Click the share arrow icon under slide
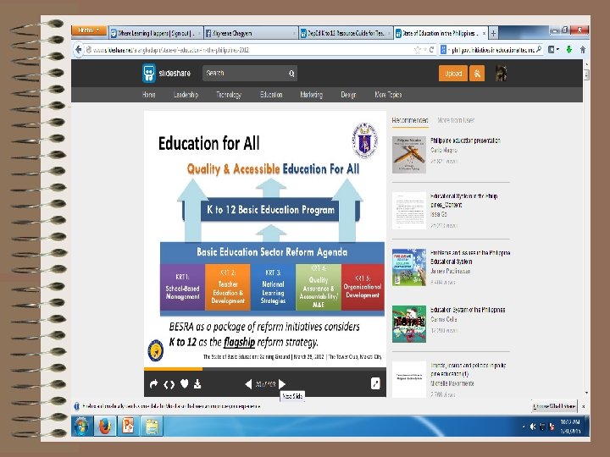610x457 pixels. (153, 384)
